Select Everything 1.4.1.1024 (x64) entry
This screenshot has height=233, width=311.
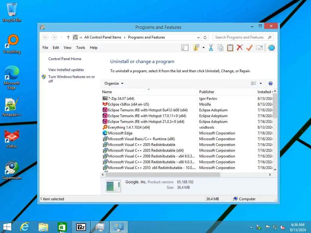[x=187, y=127]
